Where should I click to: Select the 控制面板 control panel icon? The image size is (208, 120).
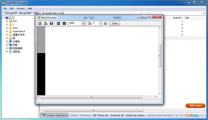point(10,48)
